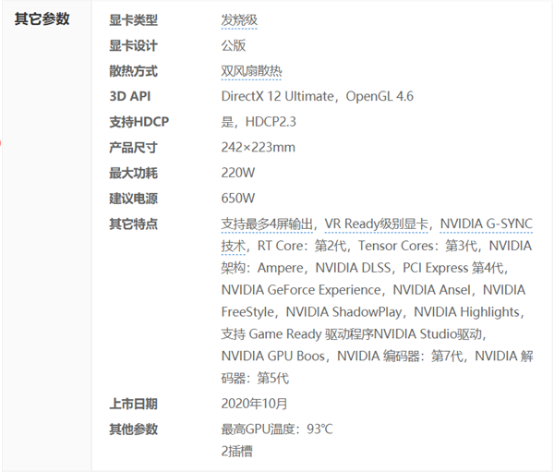Click the DirectX 12 Ultimate value text
Image resolution: width=554 pixels, height=472 pixels.
pyautogui.click(x=279, y=96)
